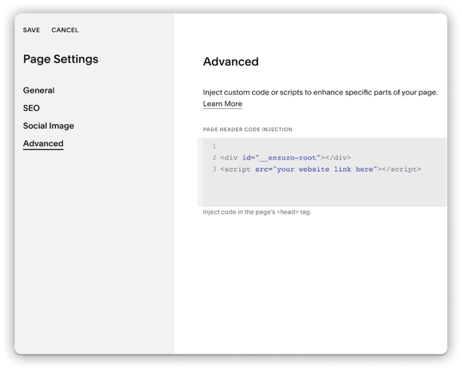Click the CANCEL button
The image size is (462, 370).
(x=65, y=30)
